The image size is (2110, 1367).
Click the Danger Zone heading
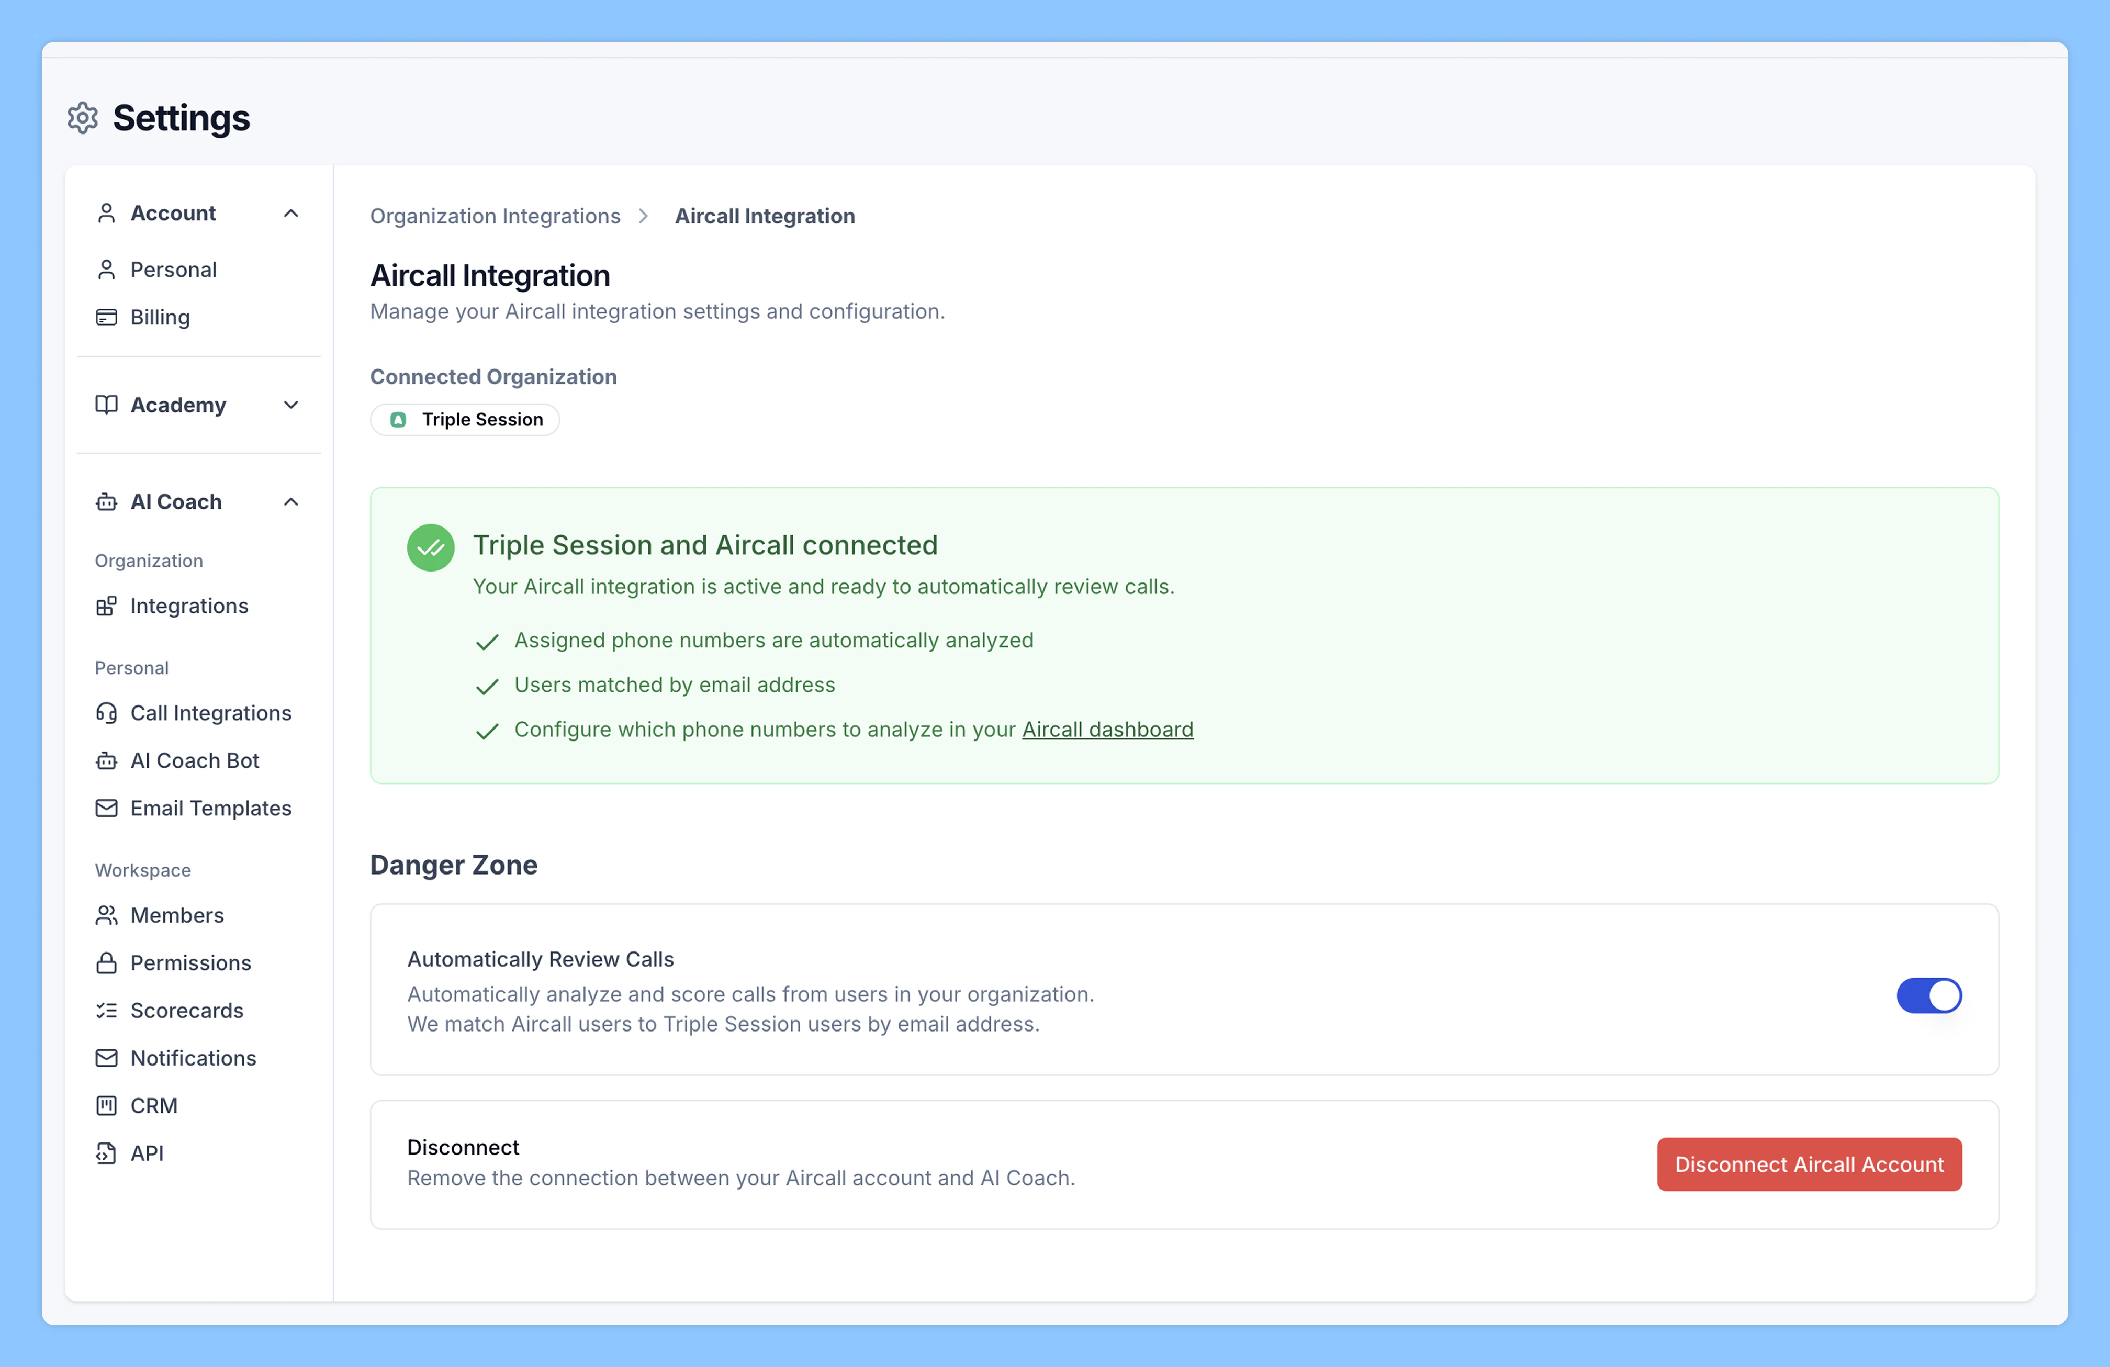[x=454, y=865]
